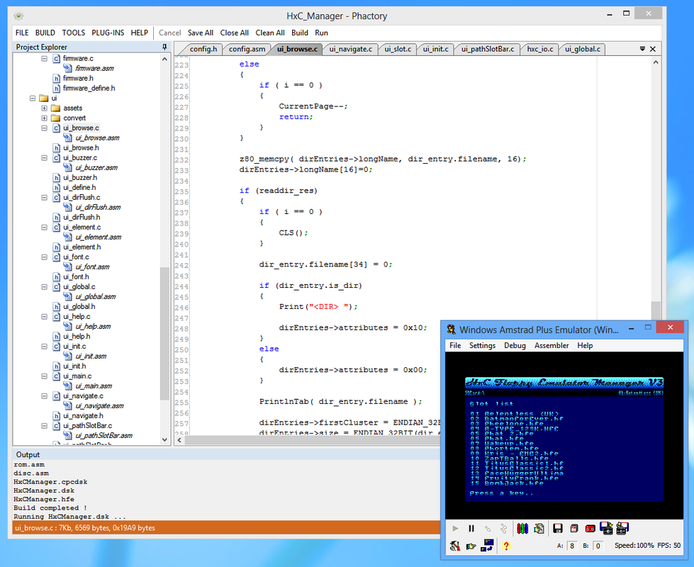Open the Settings menu in emulator
Viewport: 694px width, 567px height.
483,345
